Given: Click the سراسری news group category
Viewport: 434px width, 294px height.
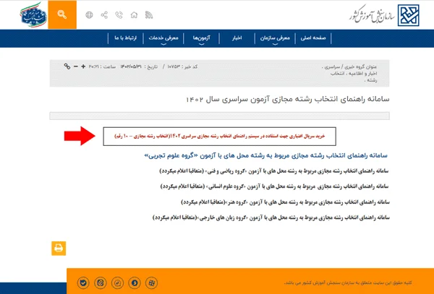Looking at the screenshot, I should (x=332, y=67).
